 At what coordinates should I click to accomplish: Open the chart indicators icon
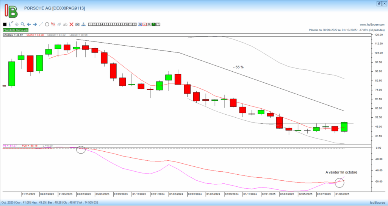click(53, 24)
